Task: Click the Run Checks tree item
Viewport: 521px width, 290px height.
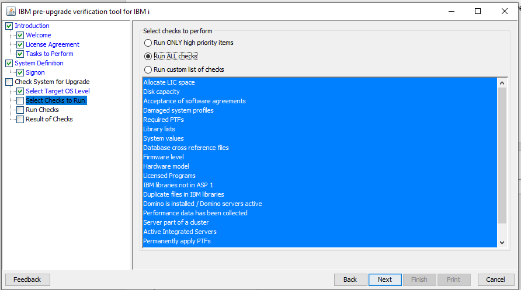Action: click(42, 110)
